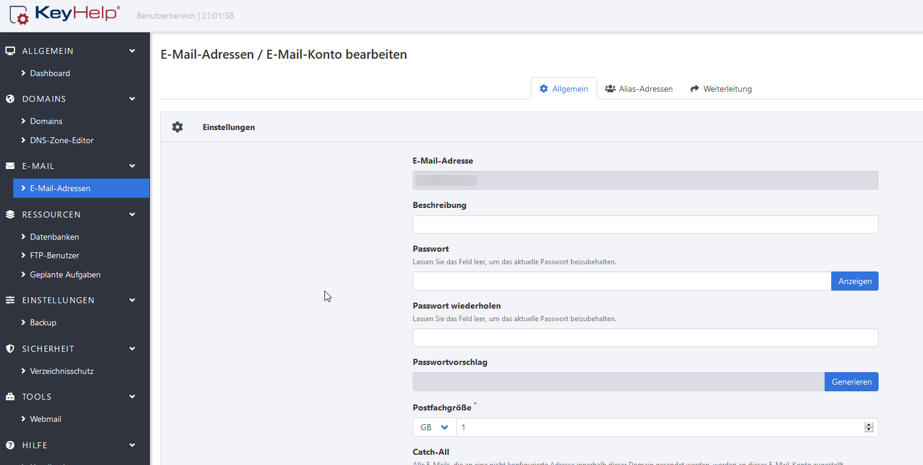
Task: Open the DNS-Zone-Editor link
Action: click(62, 140)
